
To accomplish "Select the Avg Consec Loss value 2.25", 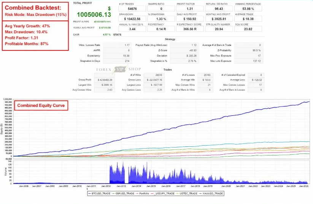I will pyautogui.click(x=154, y=90).
